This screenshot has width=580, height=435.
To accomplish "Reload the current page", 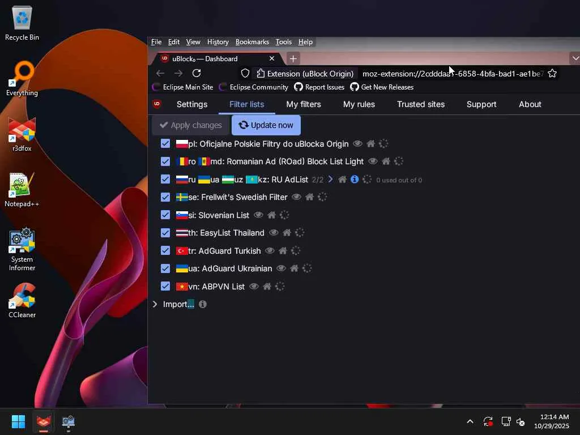I will (197, 73).
